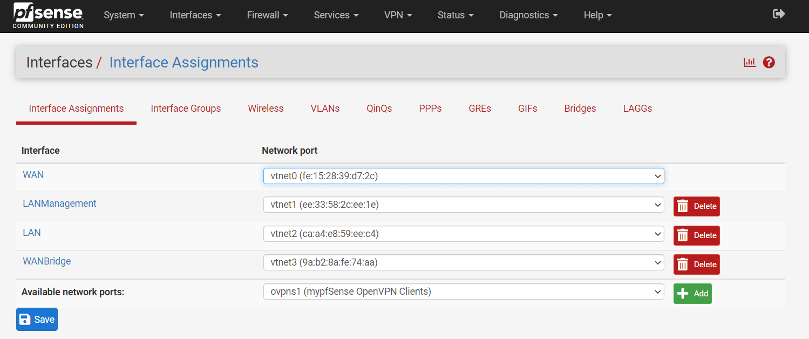Switch to the GIFs tab
809x339 pixels.
(x=528, y=109)
